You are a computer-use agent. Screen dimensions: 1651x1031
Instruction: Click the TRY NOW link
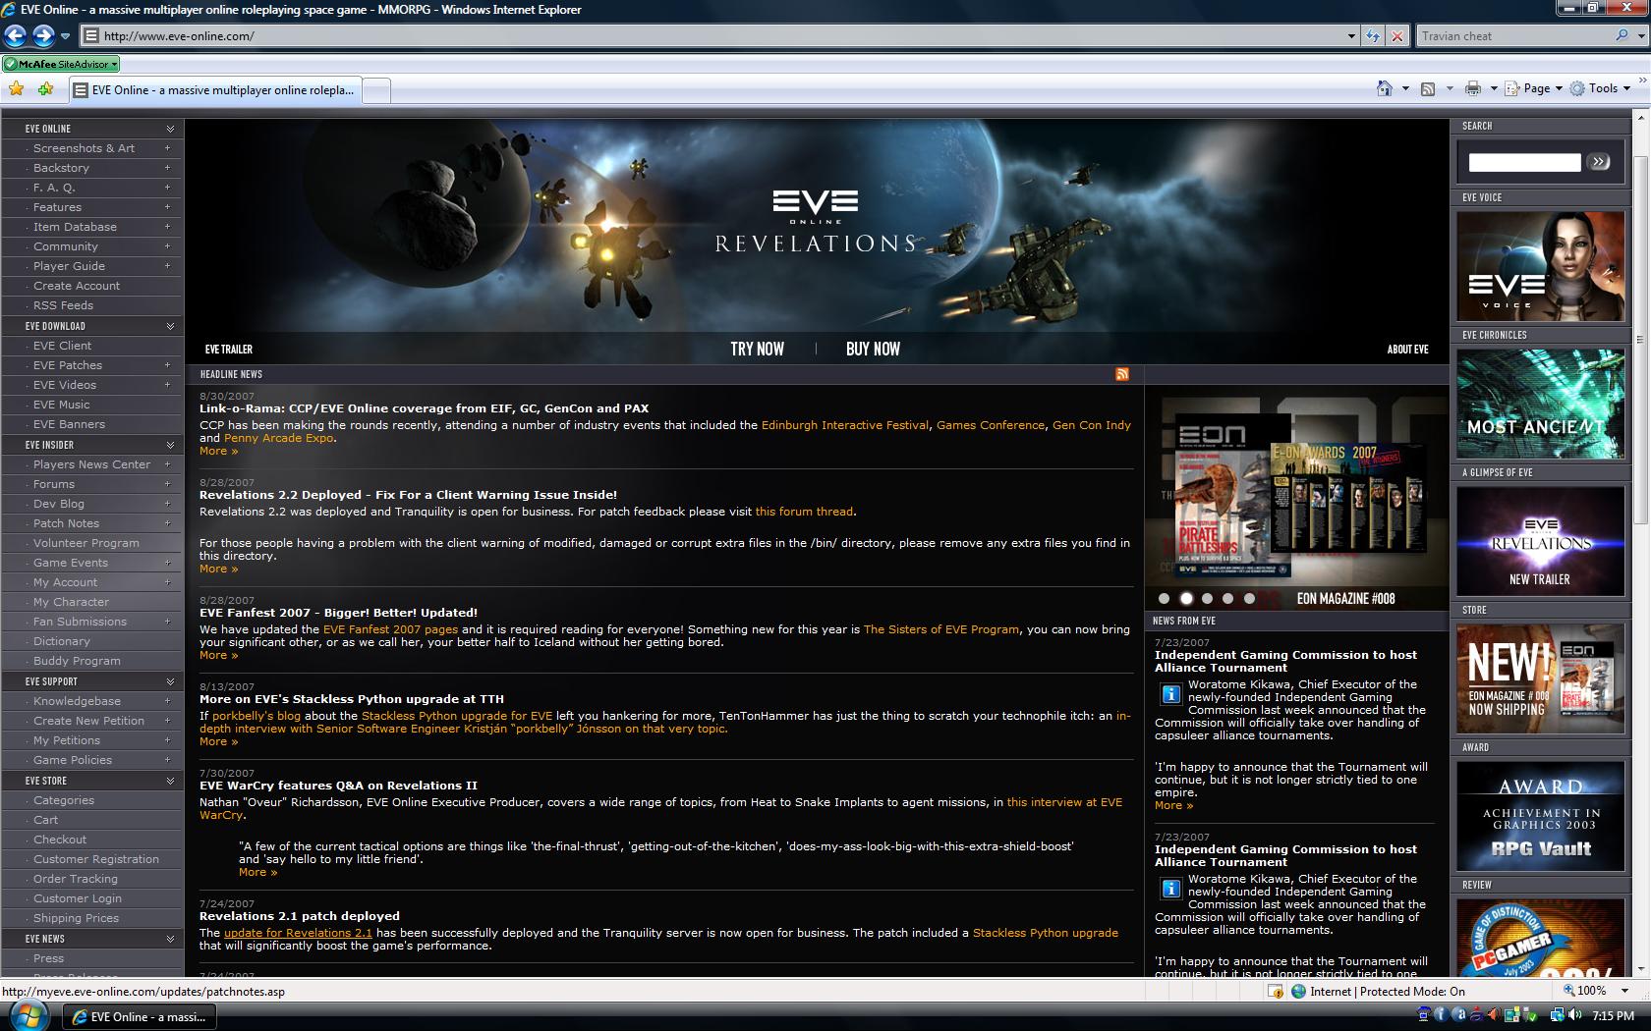[x=757, y=349]
